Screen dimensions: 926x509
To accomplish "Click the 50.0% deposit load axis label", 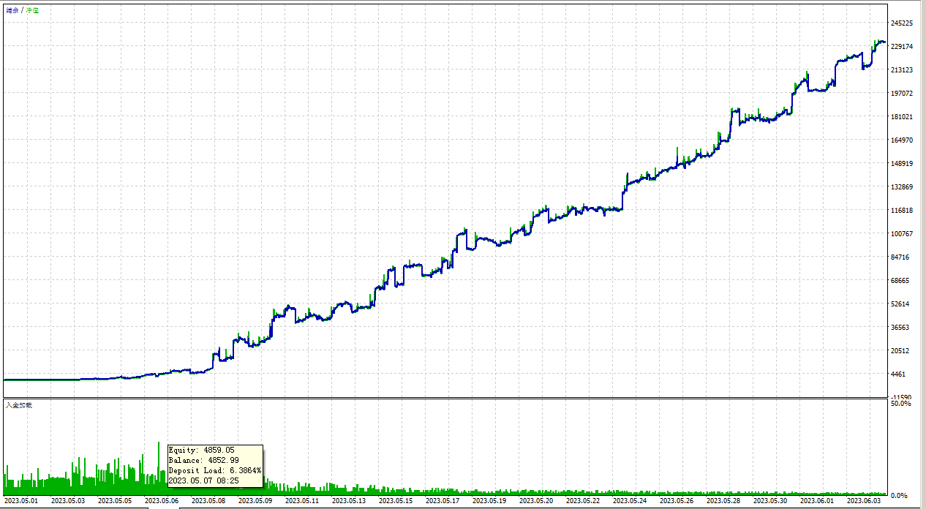I will tap(900, 404).
